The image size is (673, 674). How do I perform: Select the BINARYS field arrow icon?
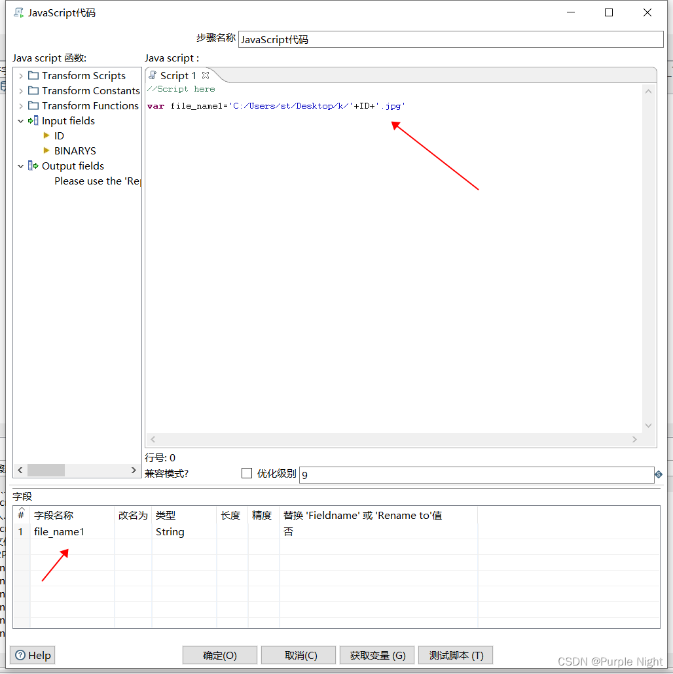[46, 151]
